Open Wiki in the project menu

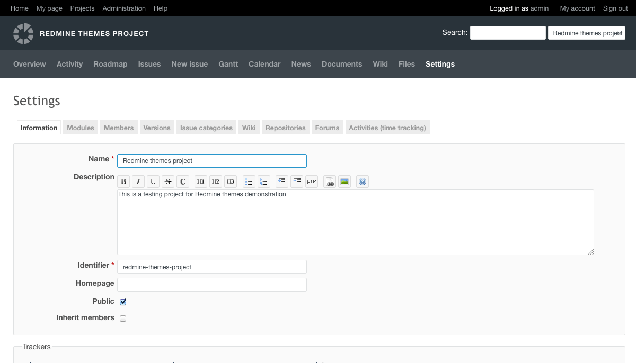381,64
